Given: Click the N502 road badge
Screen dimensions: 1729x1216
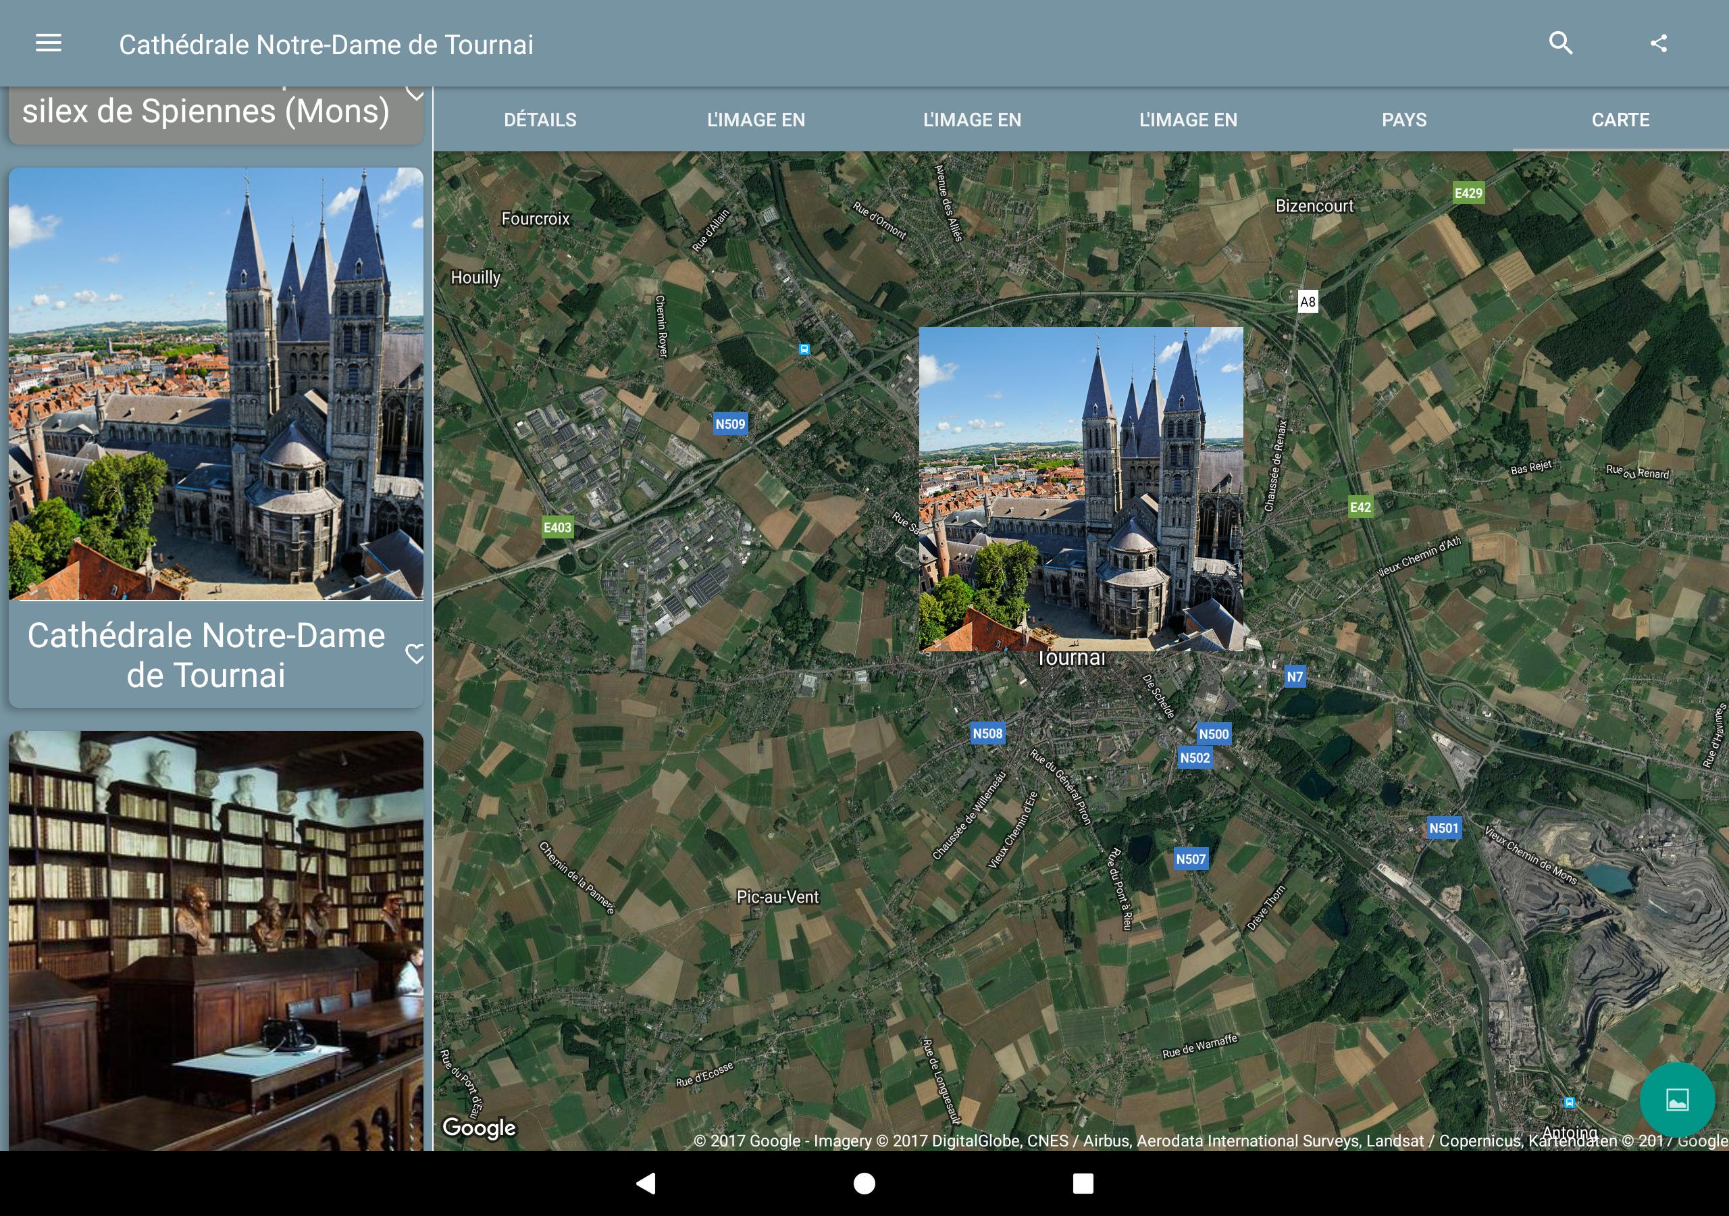Looking at the screenshot, I should point(1194,758).
